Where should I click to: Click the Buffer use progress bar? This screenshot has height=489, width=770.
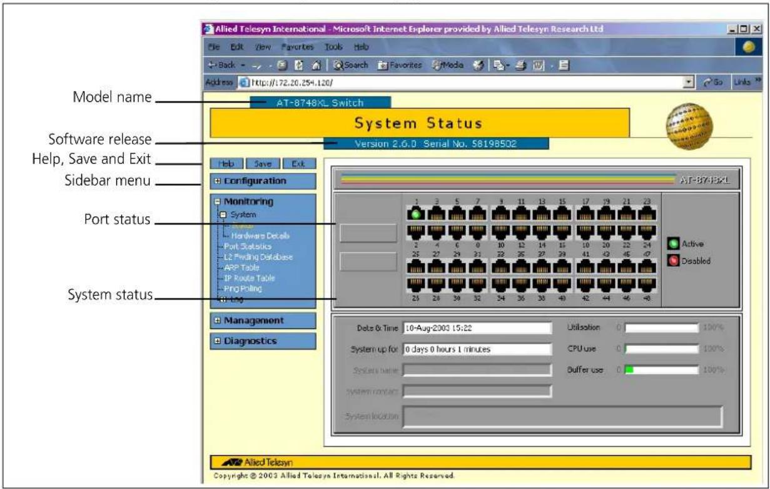[x=661, y=370]
